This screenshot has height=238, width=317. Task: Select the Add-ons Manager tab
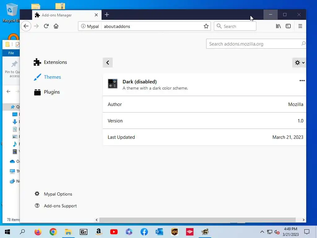coord(67,15)
